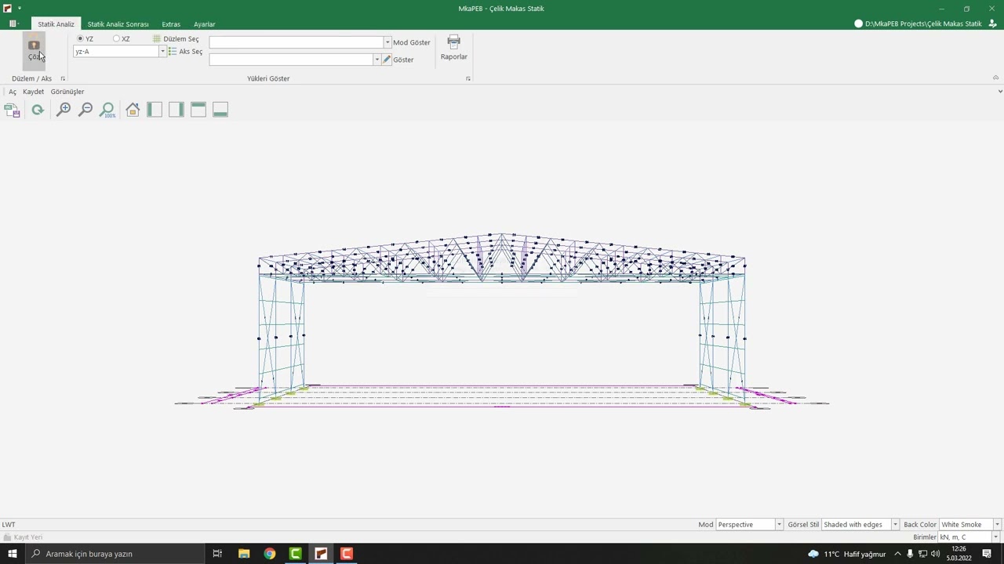Open green C app taskbar icon
Screen dimensions: 1004x564
click(x=296, y=554)
